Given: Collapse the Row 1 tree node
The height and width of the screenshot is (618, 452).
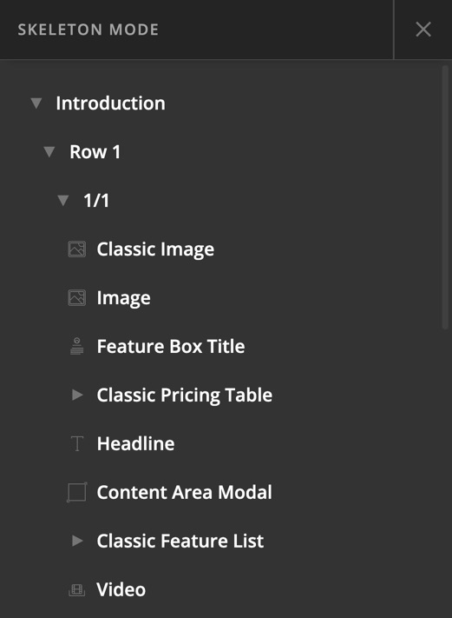Looking at the screenshot, I should point(49,152).
